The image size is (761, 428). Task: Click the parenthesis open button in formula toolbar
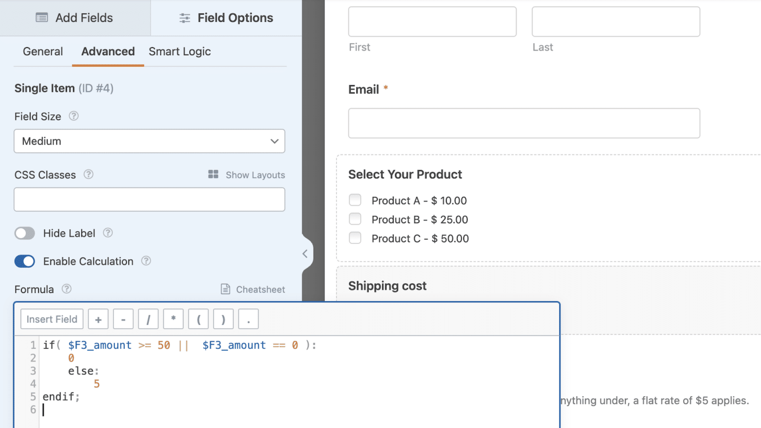[198, 319]
